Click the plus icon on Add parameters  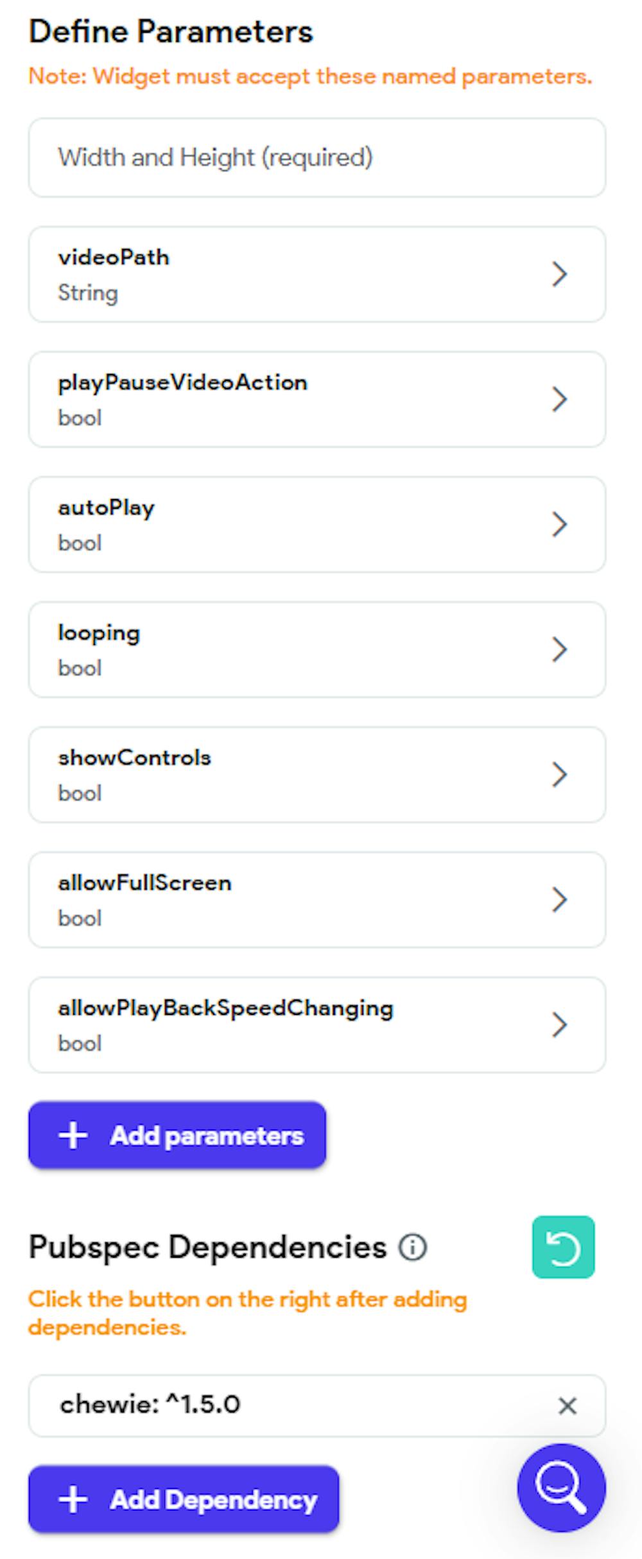pos(73,1134)
